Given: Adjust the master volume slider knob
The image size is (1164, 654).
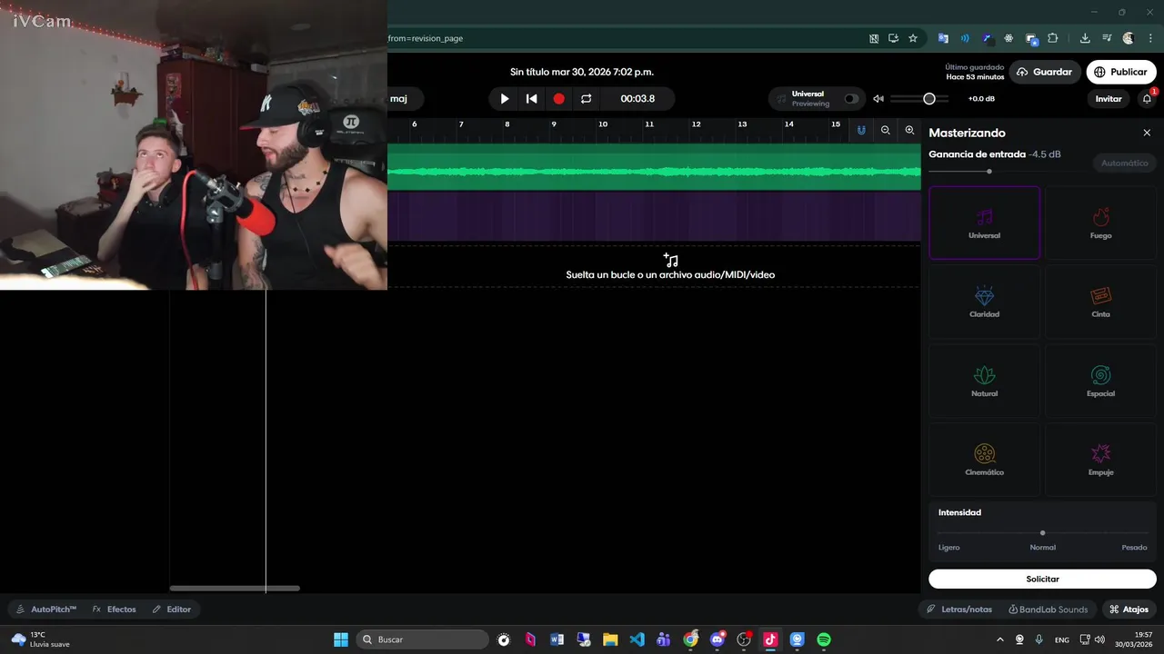Looking at the screenshot, I should click(x=928, y=99).
